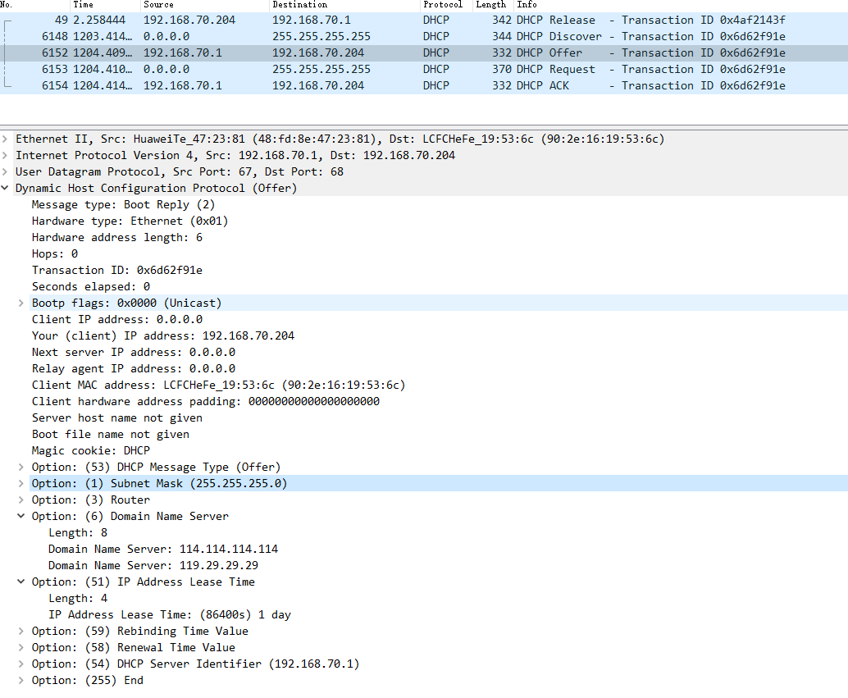848x698 pixels.
Task: Select the DHCP Release packet row
Action: 410,20
